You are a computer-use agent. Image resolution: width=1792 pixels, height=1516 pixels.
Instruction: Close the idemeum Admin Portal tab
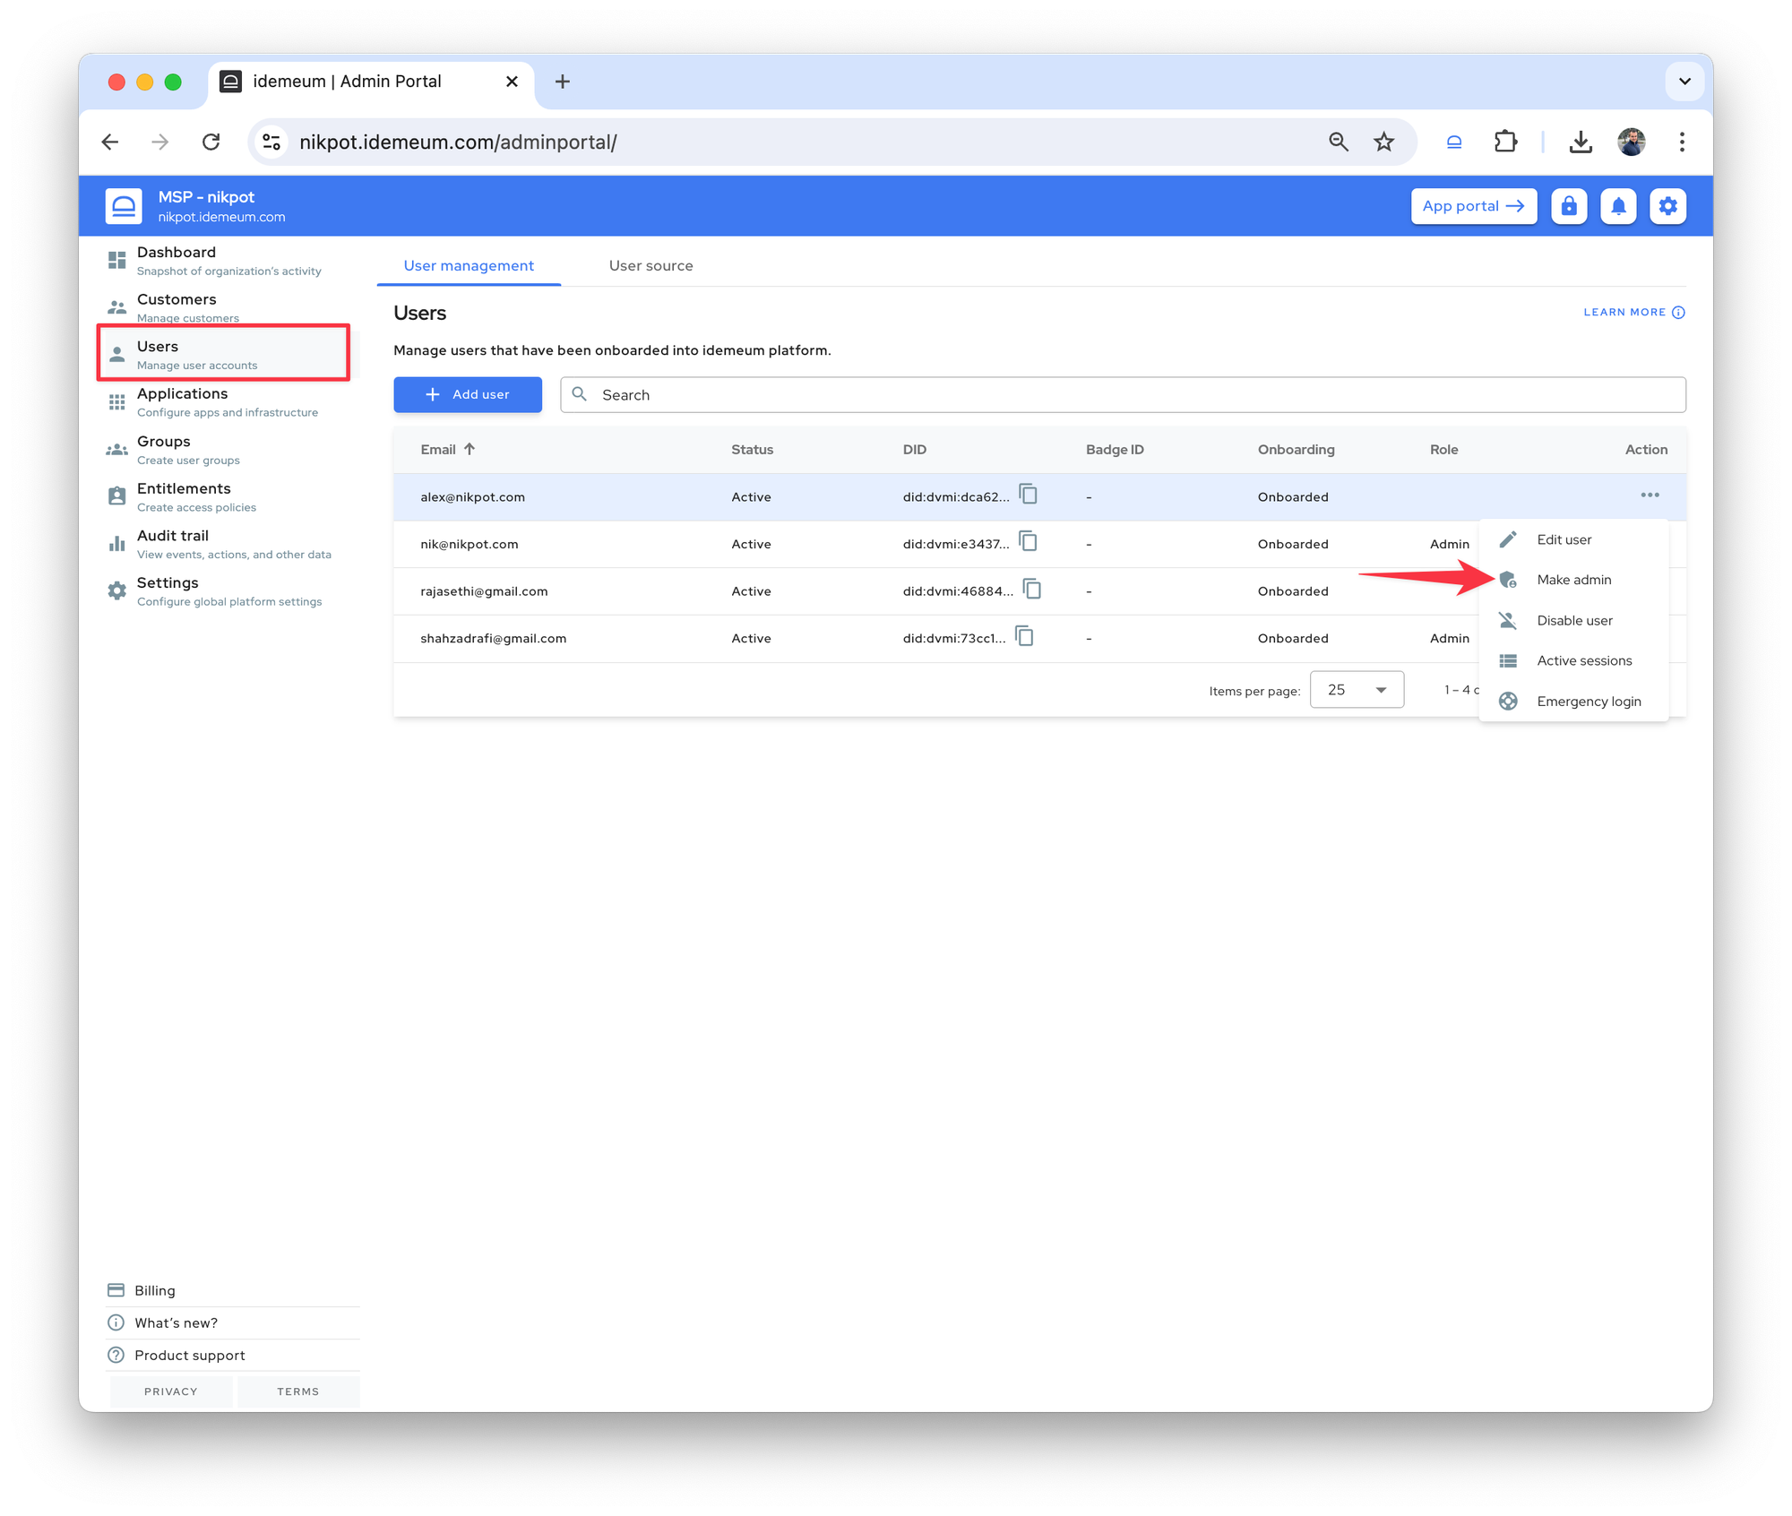coord(512,82)
